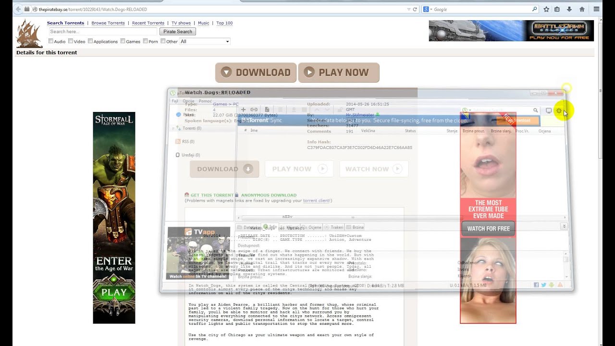Tick the Other checkbox
The height and width of the screenshot is (346, 615).
click(163, 41)
